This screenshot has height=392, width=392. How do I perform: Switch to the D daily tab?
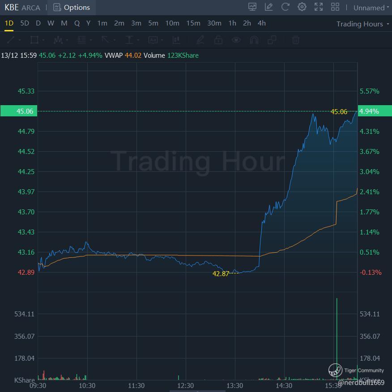(38, 23)
